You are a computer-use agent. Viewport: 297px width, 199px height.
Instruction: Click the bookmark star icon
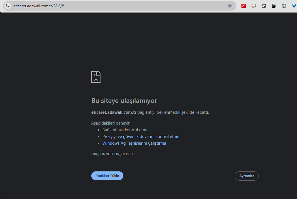(229, 6)
